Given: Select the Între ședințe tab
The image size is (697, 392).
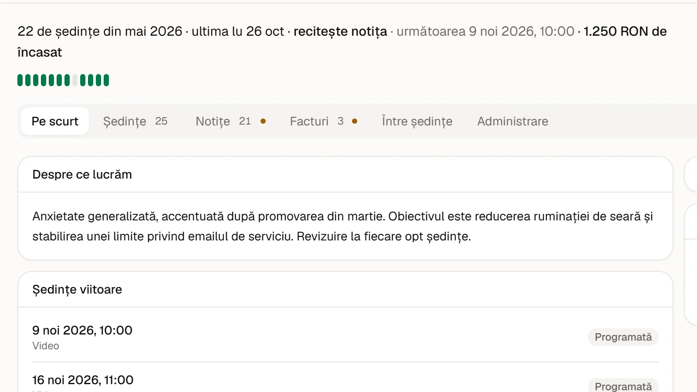Looking at the screenshot, I should click(x=417, y=121).
